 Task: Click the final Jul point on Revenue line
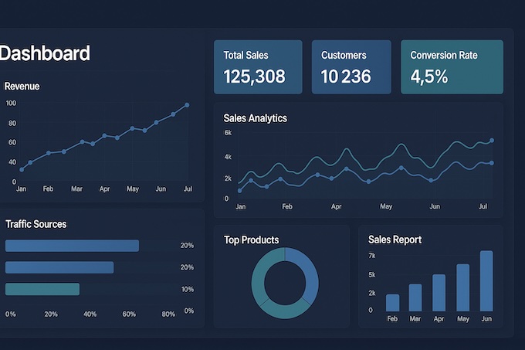pos(187,105)
